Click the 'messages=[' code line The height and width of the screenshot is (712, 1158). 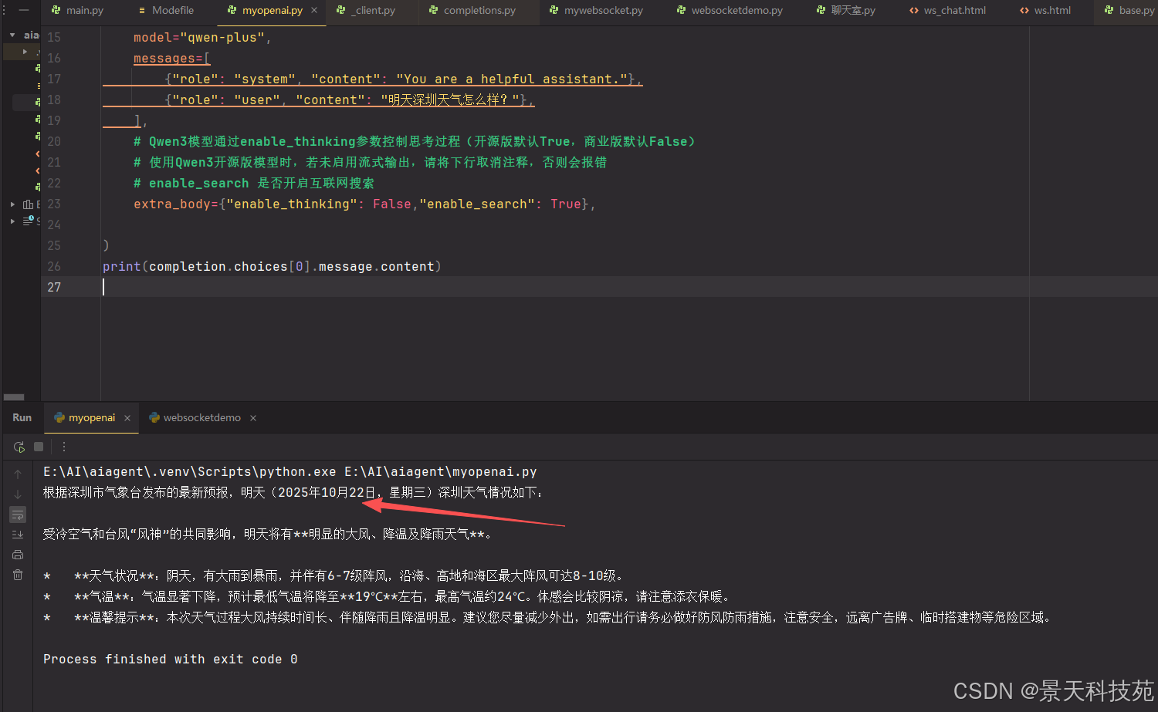click(x=171, y=58)
